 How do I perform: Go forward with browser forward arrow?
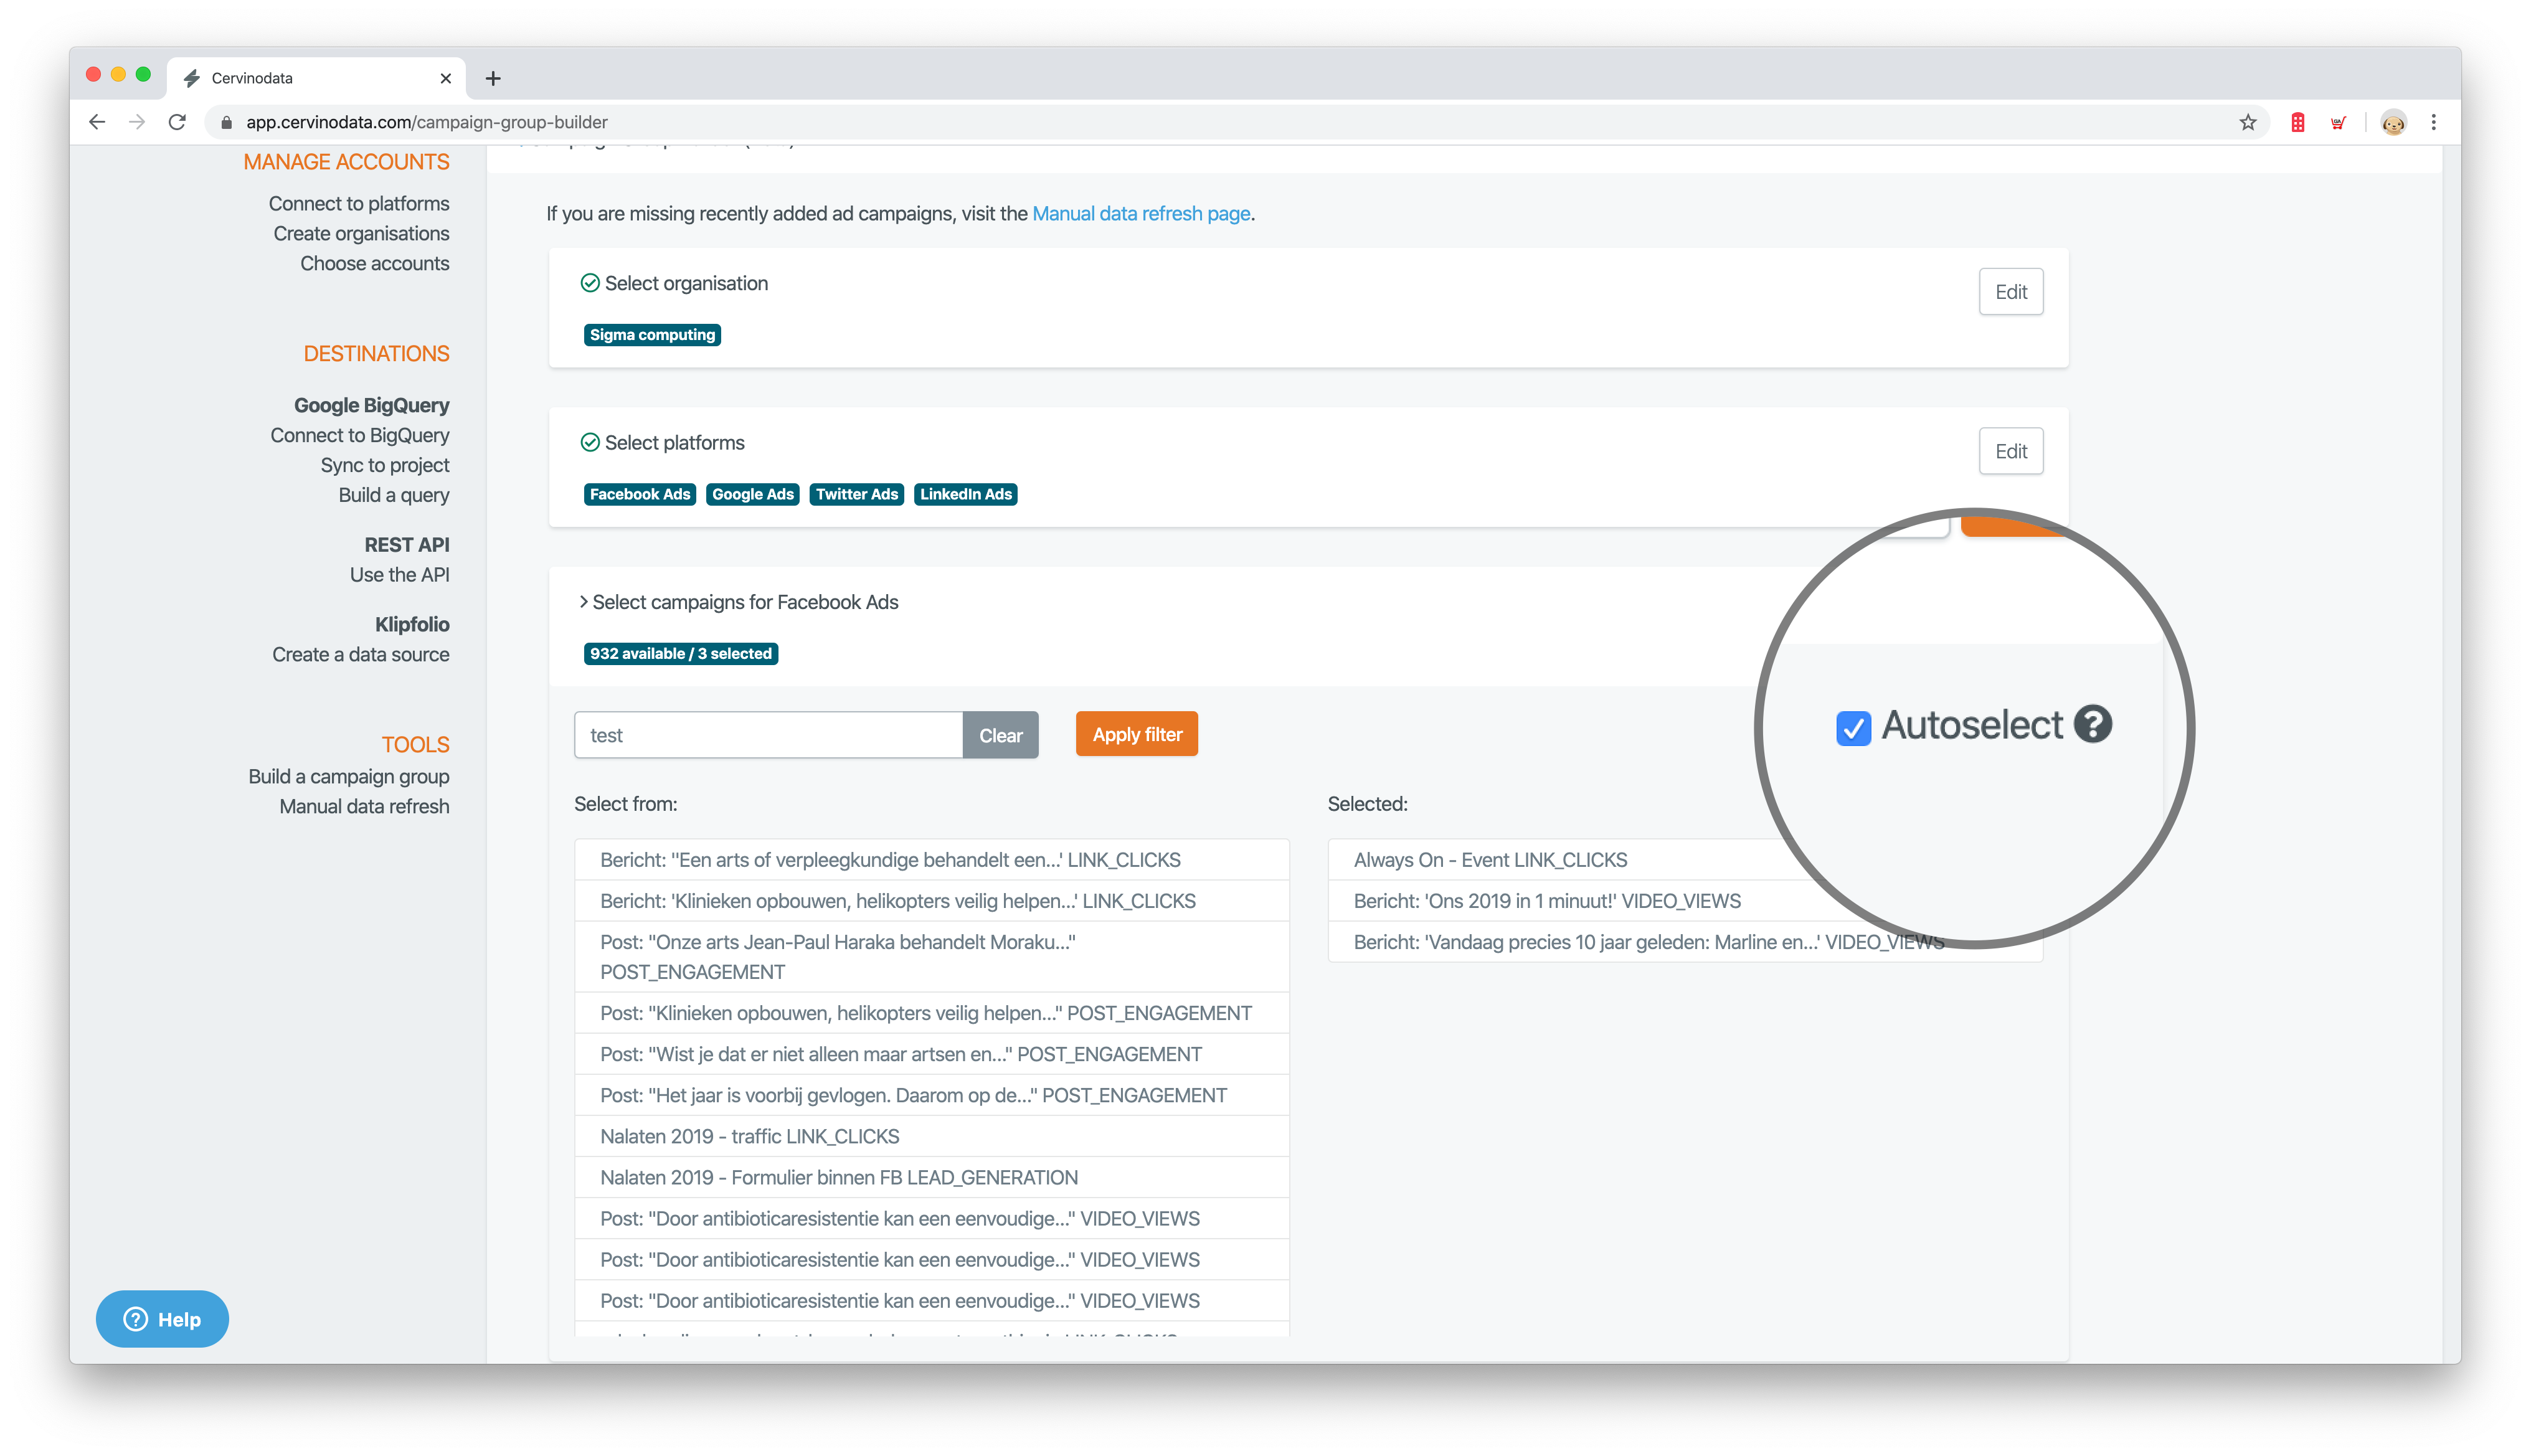[x=137, y=122]
